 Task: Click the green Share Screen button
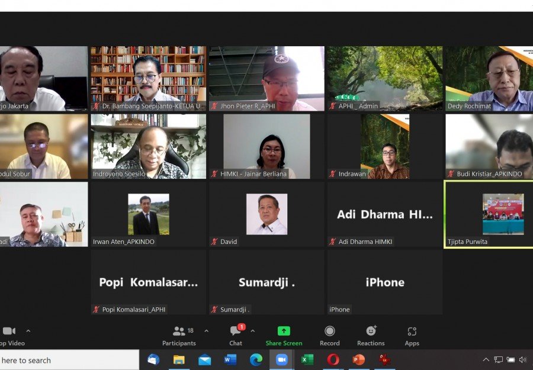coord(284,336)
